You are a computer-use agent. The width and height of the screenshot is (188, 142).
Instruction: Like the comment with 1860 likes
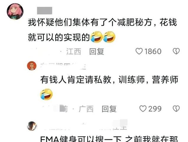[139, 51]
